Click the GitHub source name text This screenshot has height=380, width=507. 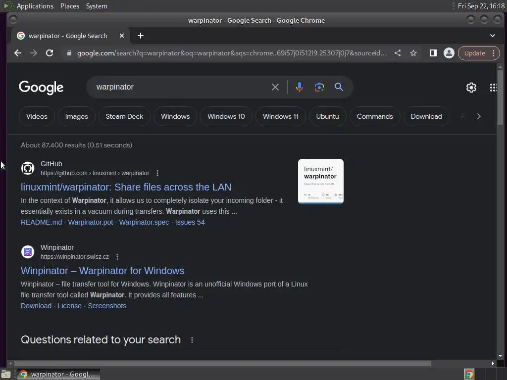click(x=51, y=164)
